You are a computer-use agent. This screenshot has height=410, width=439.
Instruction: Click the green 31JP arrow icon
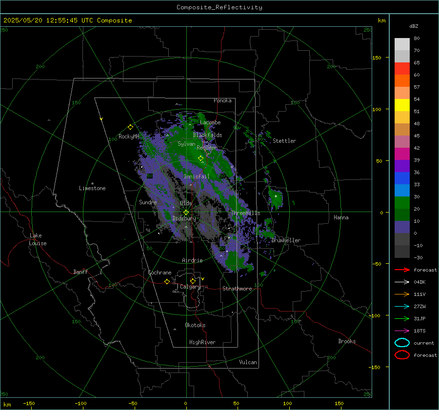pos(402,318)
